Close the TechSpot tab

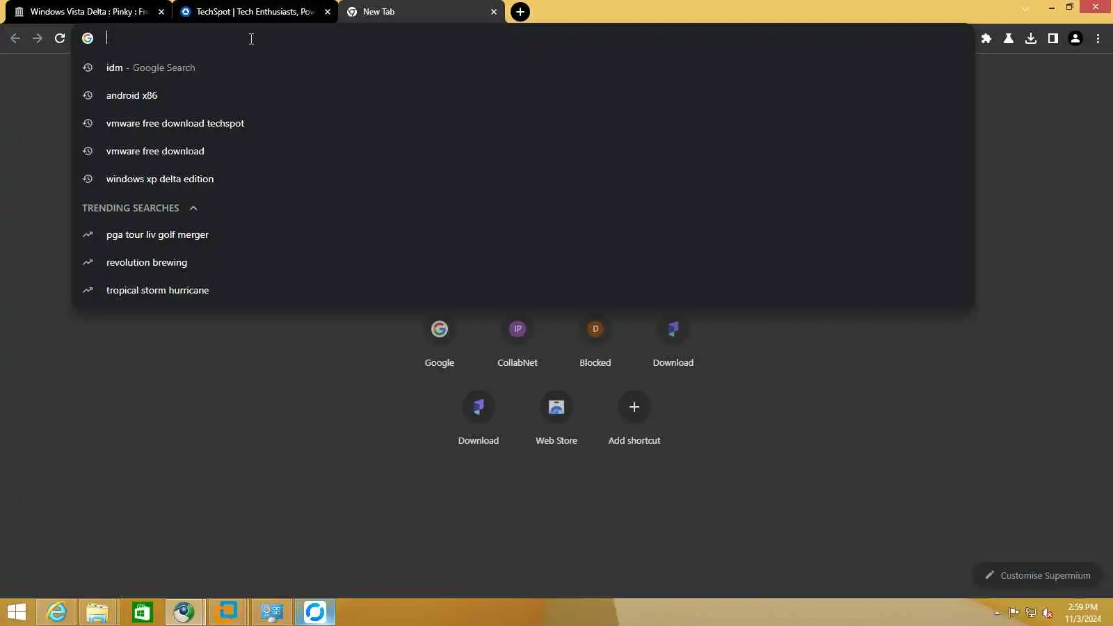point(328,12)
